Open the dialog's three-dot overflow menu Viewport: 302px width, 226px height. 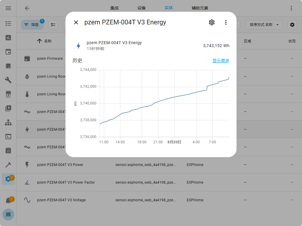click(x=226, y=22)
